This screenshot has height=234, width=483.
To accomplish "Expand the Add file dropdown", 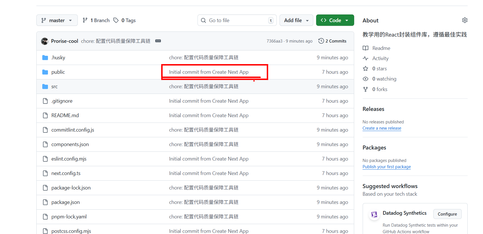I will (296, 20).
